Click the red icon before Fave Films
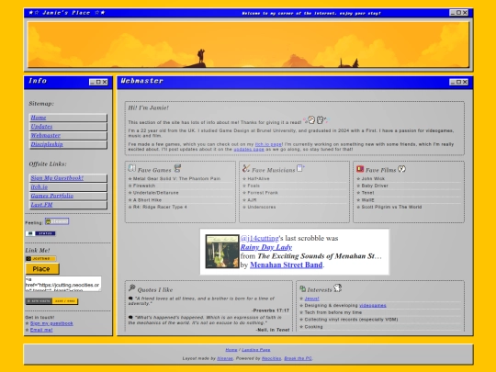 [360, 169]
